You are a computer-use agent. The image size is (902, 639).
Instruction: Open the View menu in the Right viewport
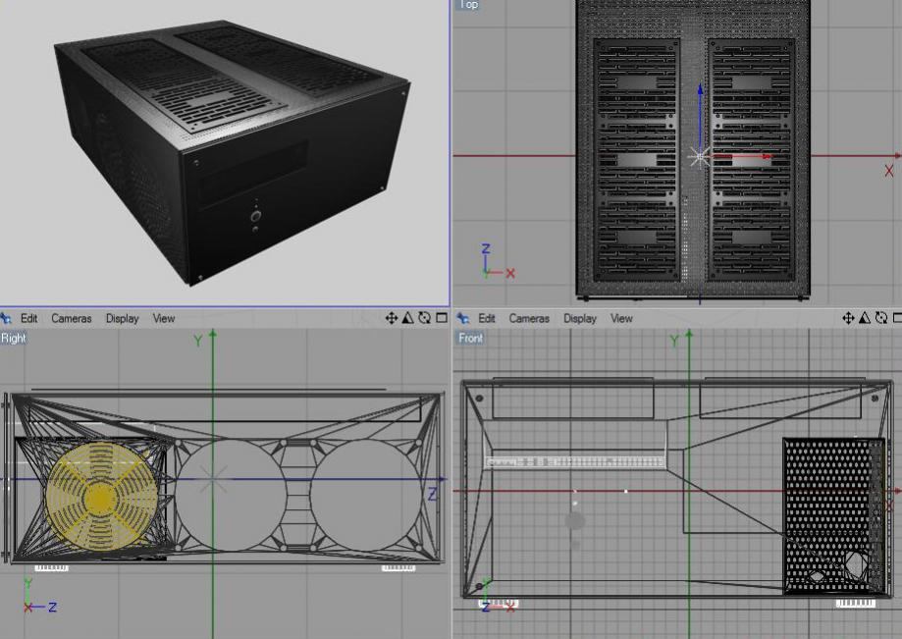pos(164,318)
